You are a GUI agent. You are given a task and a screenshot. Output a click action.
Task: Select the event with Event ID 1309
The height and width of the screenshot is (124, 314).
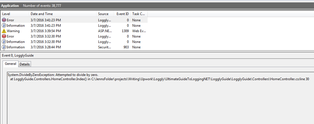pos(125,31)
